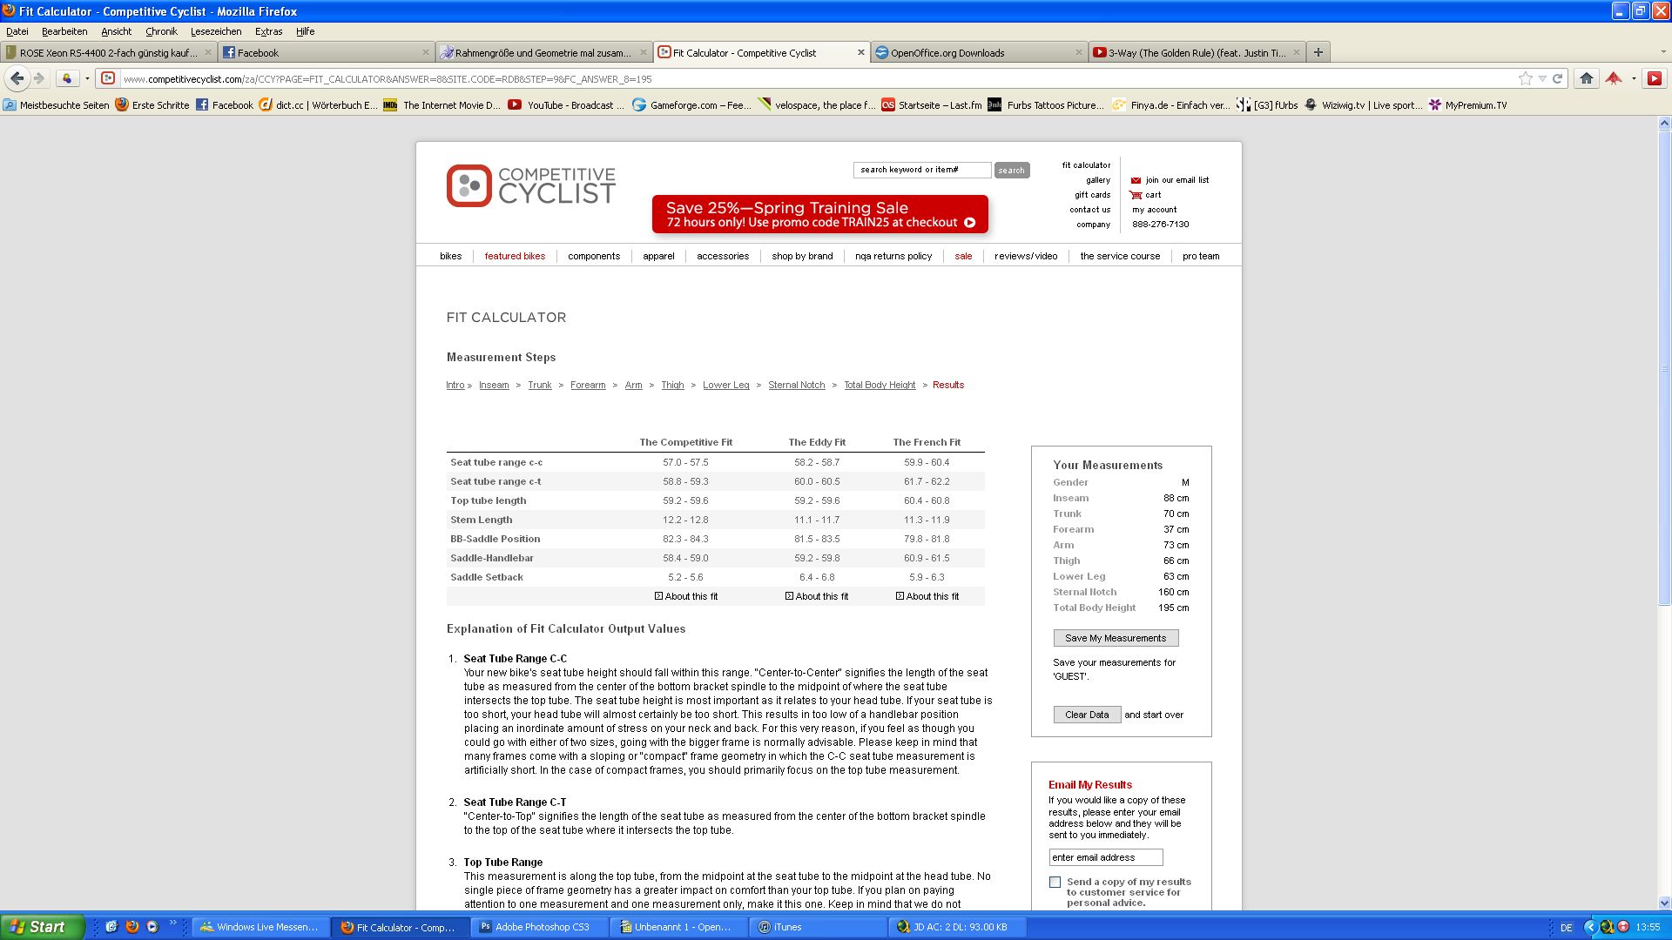
Task: Bookmark this page with star icon
Action: tap(1525, 78)
